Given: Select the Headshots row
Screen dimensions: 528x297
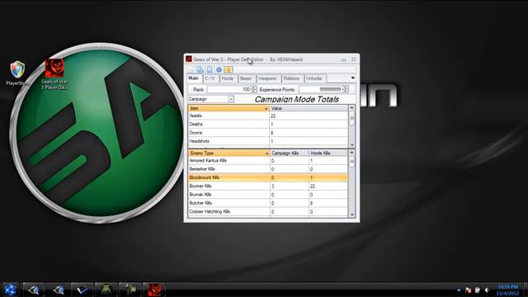Looking at the screenshot, I should 268,141.
